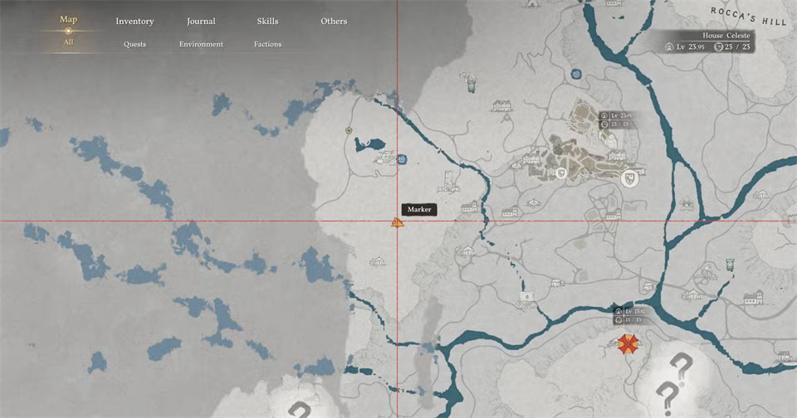The height and width of the screenshot is (418, 797).
Task: Select the large manor icon northwest of town
Action: tap(501, 106)
